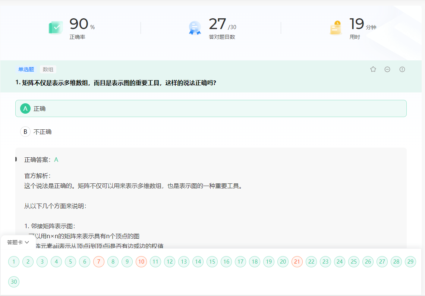Click the 单选题 question type label
This screenshot has width=425, height=296.
click(x=26, y=69)
